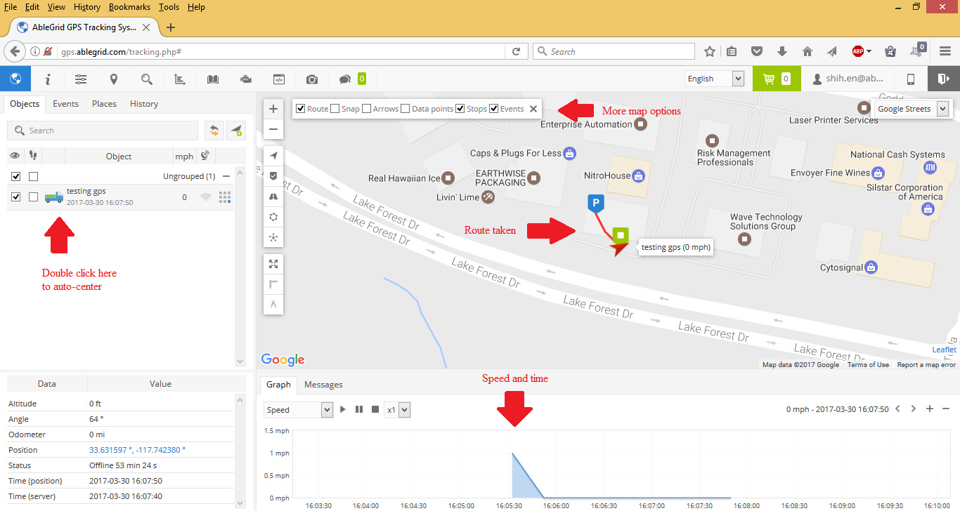Toggle visibility checkbox for testing gps
This screenshot has width=960, height=511.
click(x=16, y=197)
